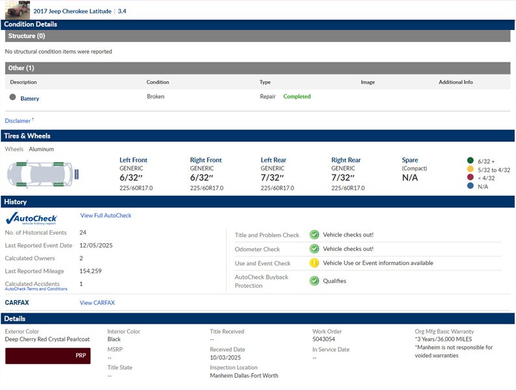Open View Full AutoCheck report
The height and width of the screenshot is (390, 516).
coord(106,216)
